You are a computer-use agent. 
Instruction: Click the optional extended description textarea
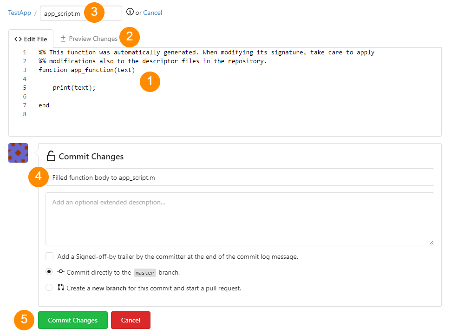coord(240,219)
